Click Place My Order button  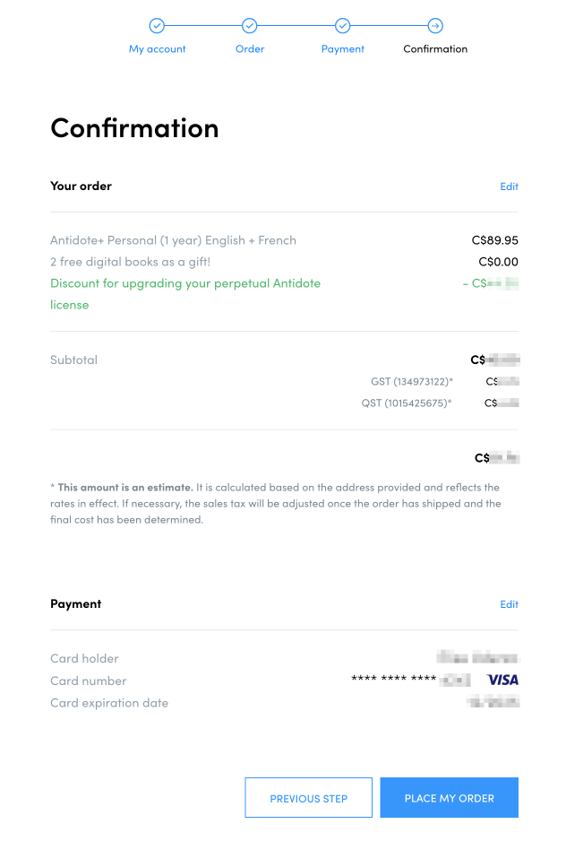tap(449, 798)
